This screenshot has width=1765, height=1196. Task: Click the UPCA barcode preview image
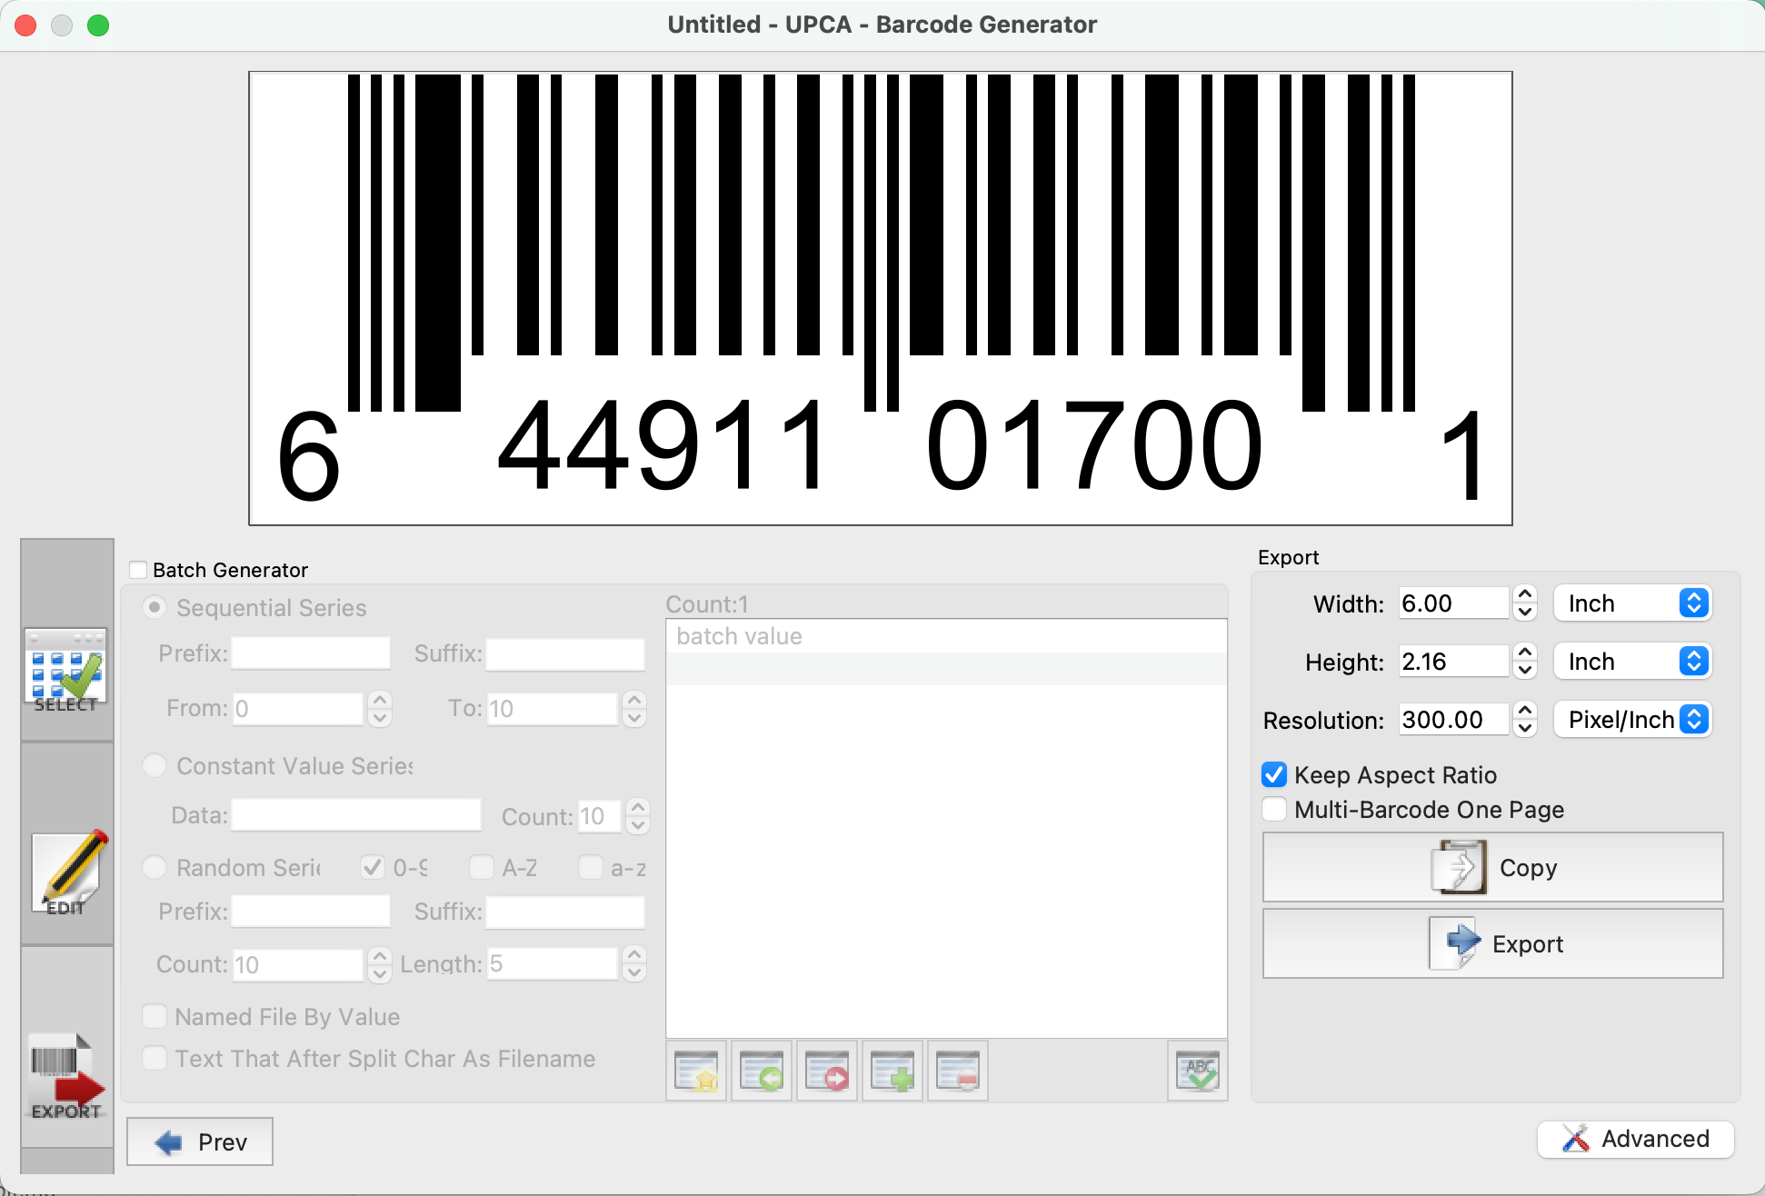click(881, 298)
